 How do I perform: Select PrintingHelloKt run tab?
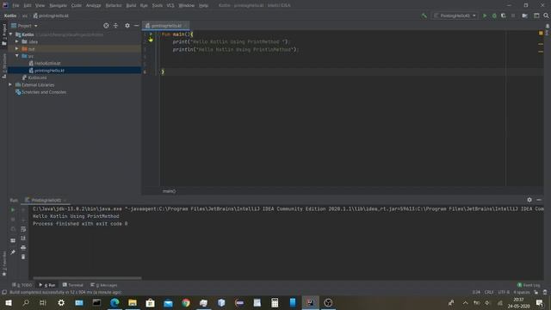pos(46,201)
